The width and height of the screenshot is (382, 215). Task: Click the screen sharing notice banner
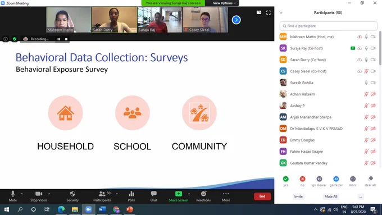click(x=173, y=3)
